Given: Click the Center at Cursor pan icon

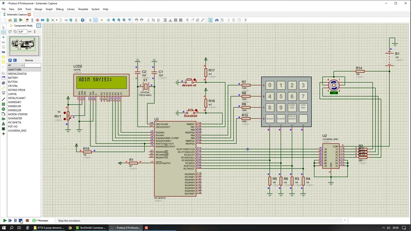Looking at the screenshot, I should click(109, 20).
